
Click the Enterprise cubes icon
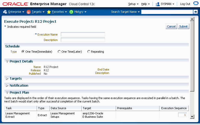(x=5, y=12)
